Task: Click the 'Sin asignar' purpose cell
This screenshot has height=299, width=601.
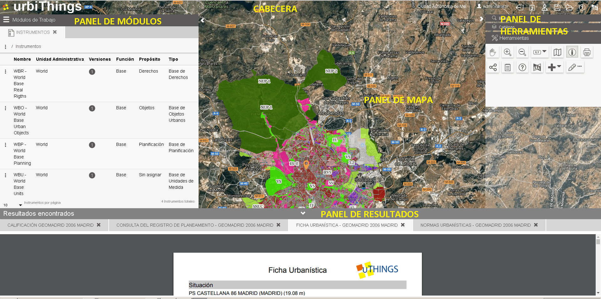Action: (x=150, y=175)
